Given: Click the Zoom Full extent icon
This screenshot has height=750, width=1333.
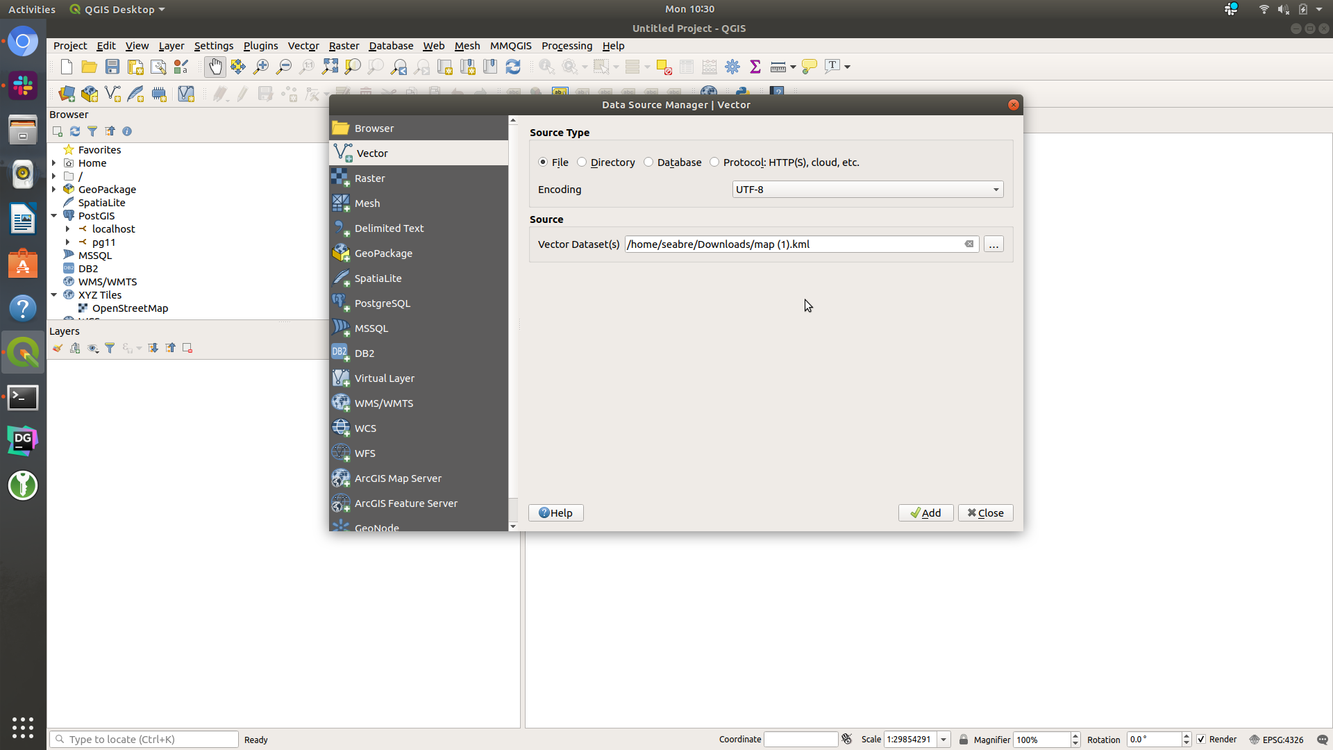Looking at the screenshot, I should click(x=330, y=67).
